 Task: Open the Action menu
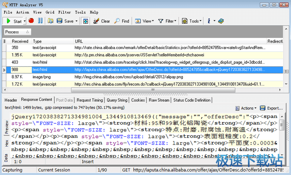coord(23,12)
